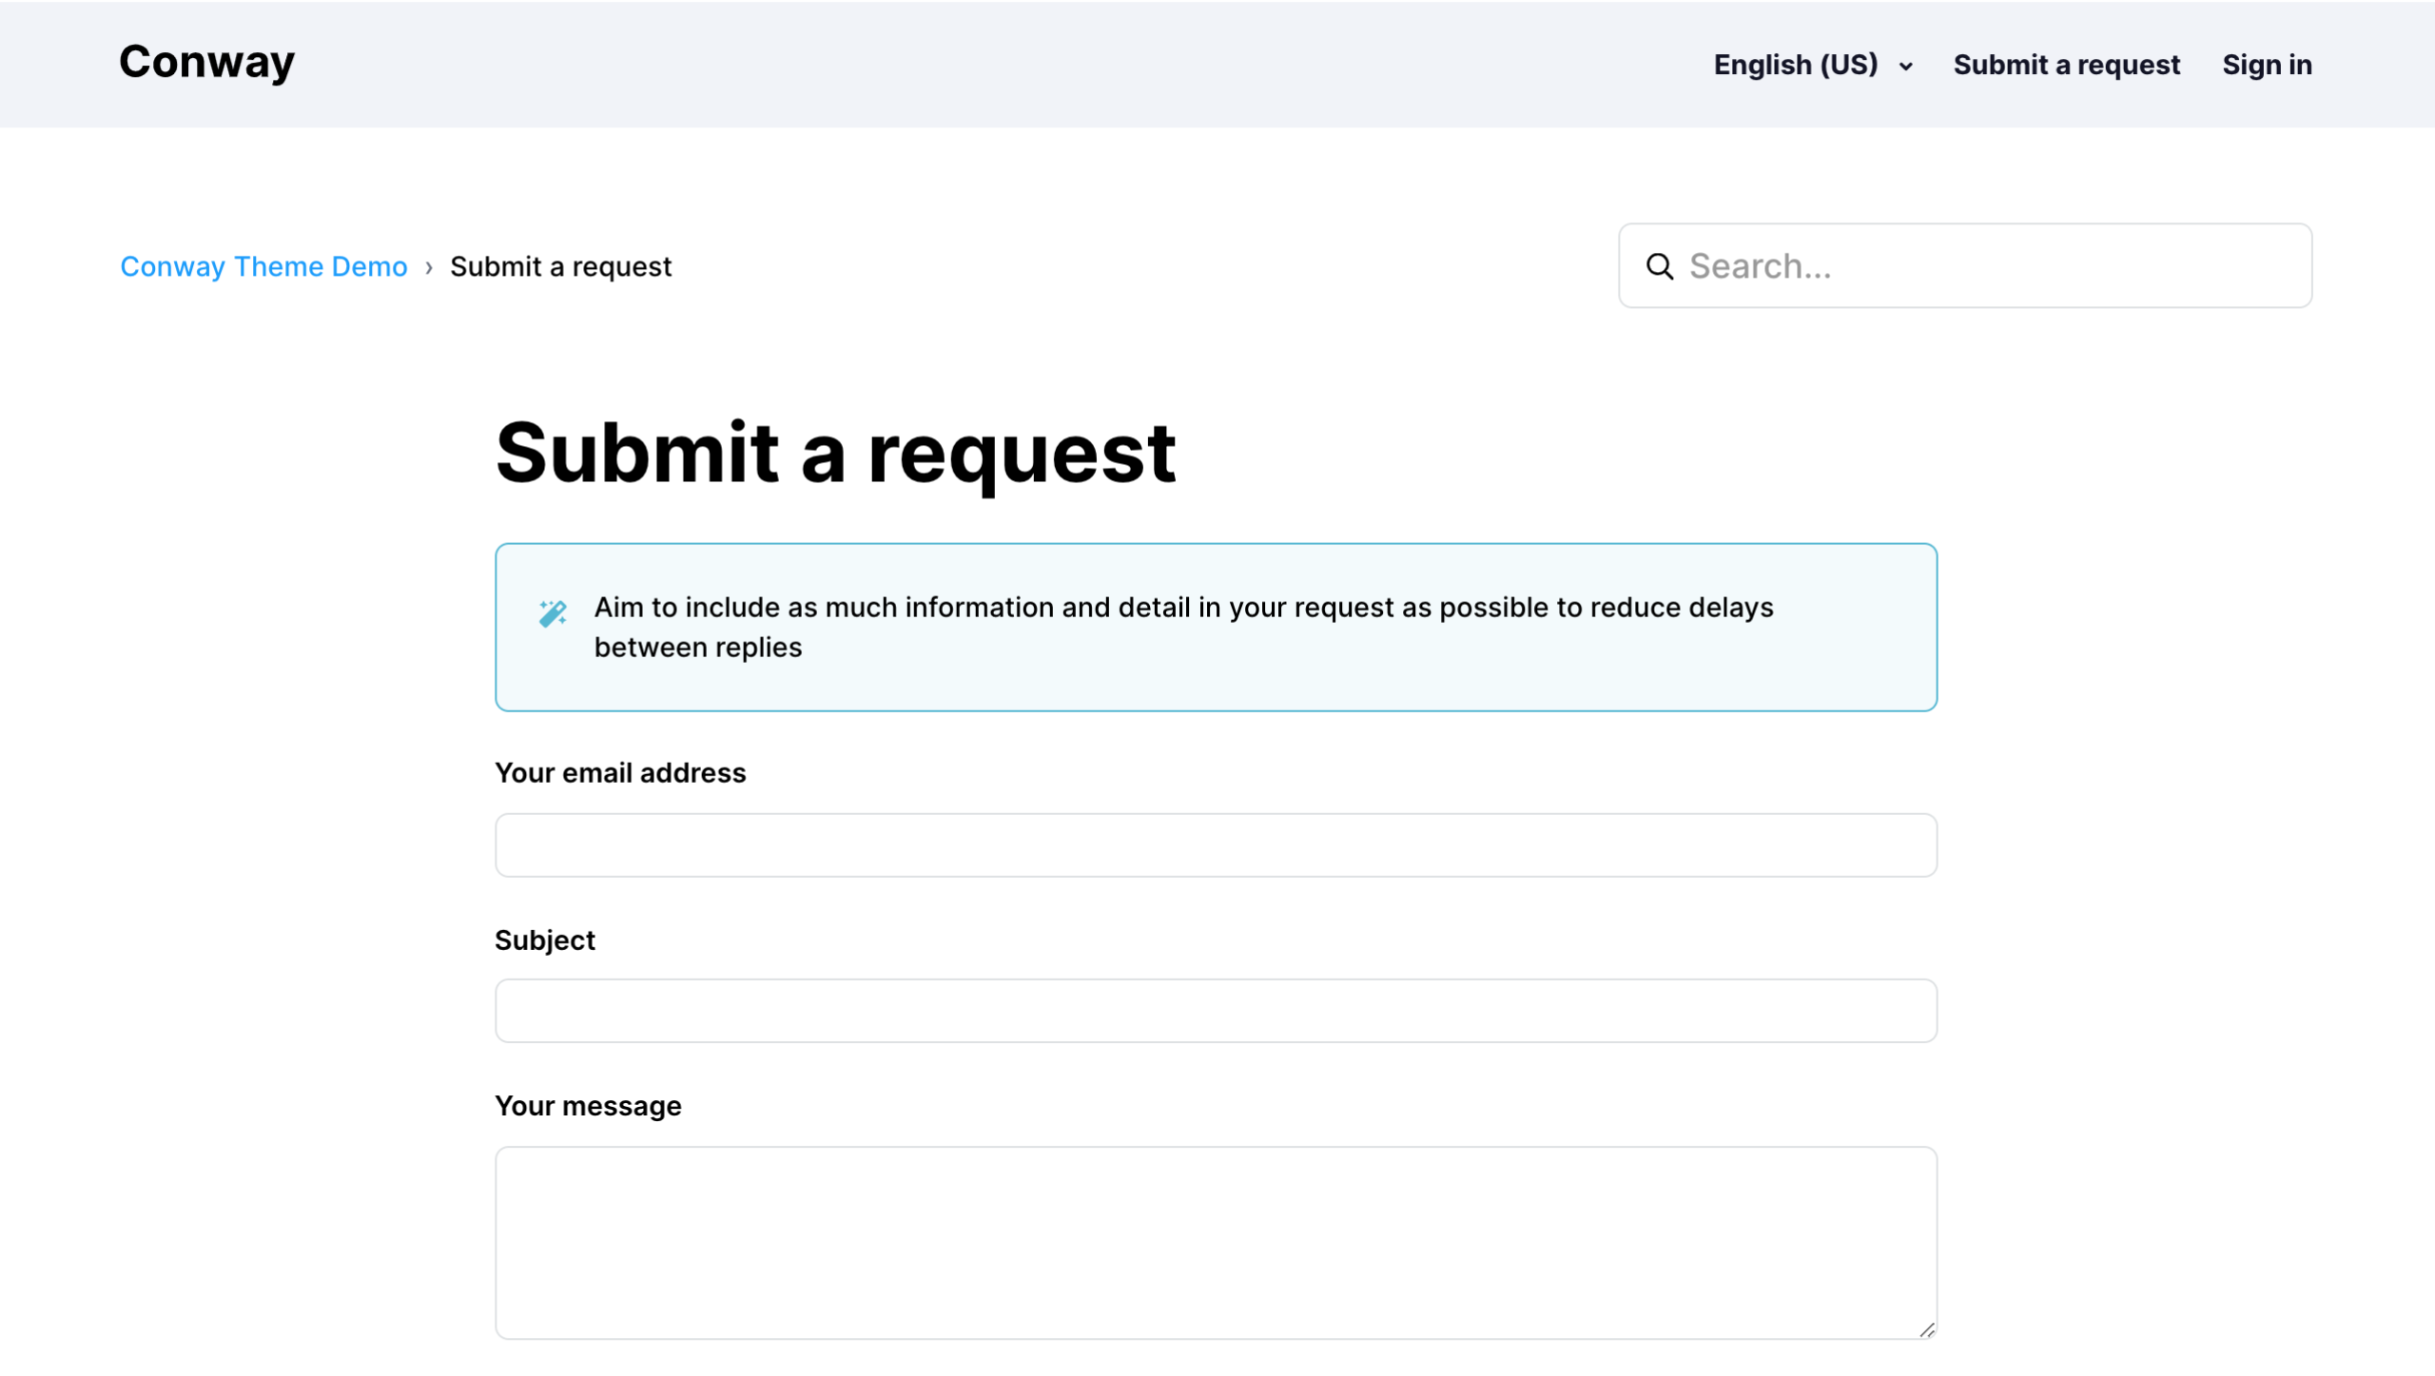Click the chevron next to English (US)
The image size is (2435, 1376).
[x=1908, y=66]
